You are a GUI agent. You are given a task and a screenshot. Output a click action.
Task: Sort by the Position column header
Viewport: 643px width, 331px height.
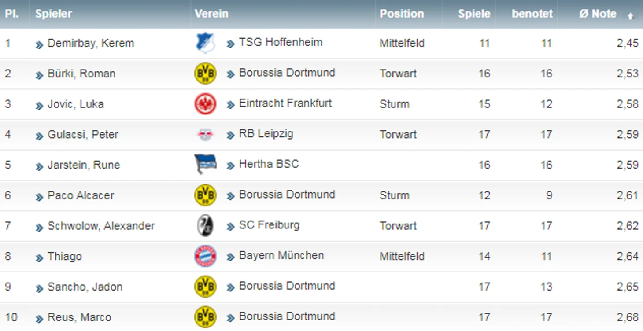point(402,14)
